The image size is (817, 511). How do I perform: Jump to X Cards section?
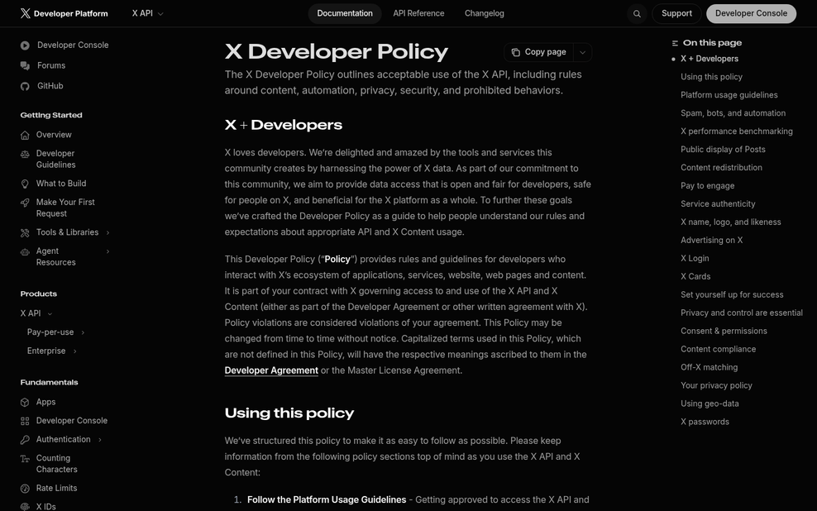(695, 277)
